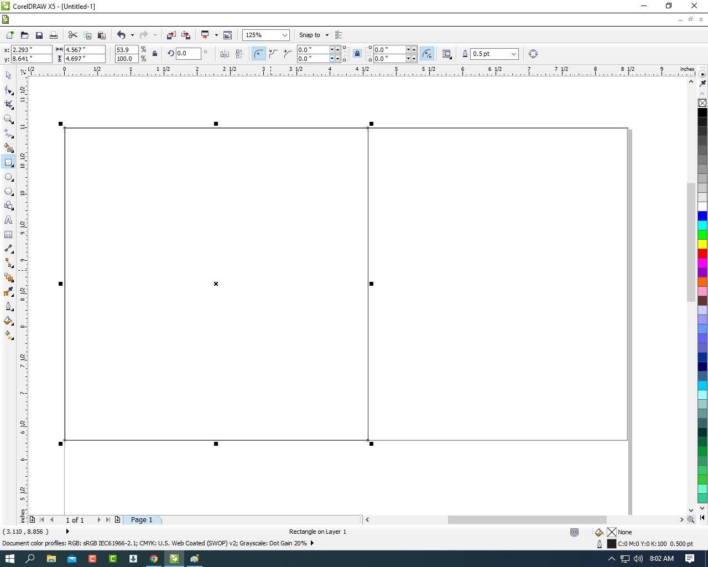708x567 pixels.
Task: Print the document
Action: click(53, 35)
